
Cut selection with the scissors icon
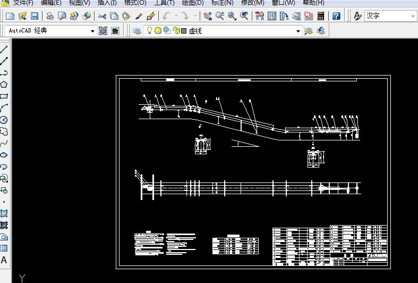point(102,16)
